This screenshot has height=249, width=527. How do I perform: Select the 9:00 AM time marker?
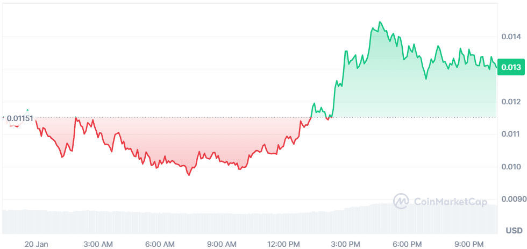click(x=222, y=244)
